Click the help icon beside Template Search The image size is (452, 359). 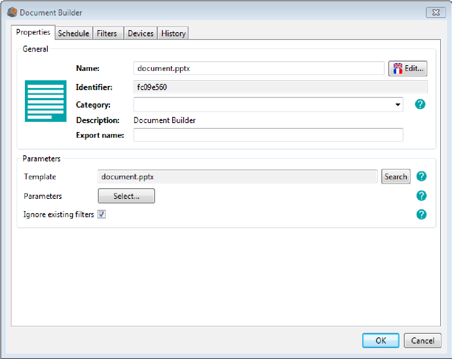(421, 176)
